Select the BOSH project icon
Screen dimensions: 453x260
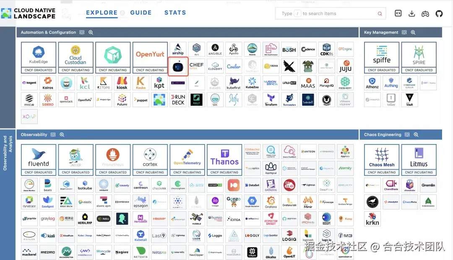[x=289, y=49]
